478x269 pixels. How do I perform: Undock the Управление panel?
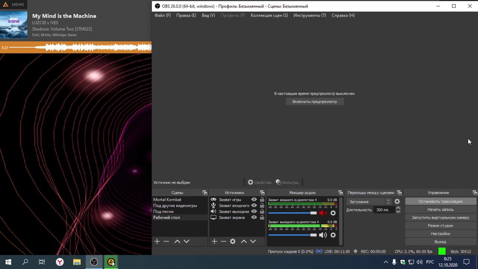click(x=475, y=193)
